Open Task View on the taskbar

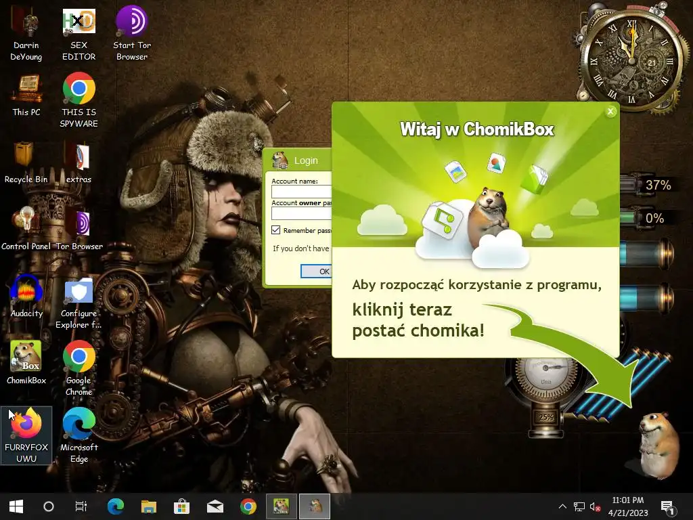(81, 506)
